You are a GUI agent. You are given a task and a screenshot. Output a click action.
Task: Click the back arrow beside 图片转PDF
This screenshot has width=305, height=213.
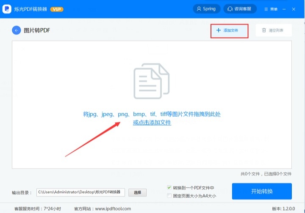pyautogui.click(x=17, y=30)
